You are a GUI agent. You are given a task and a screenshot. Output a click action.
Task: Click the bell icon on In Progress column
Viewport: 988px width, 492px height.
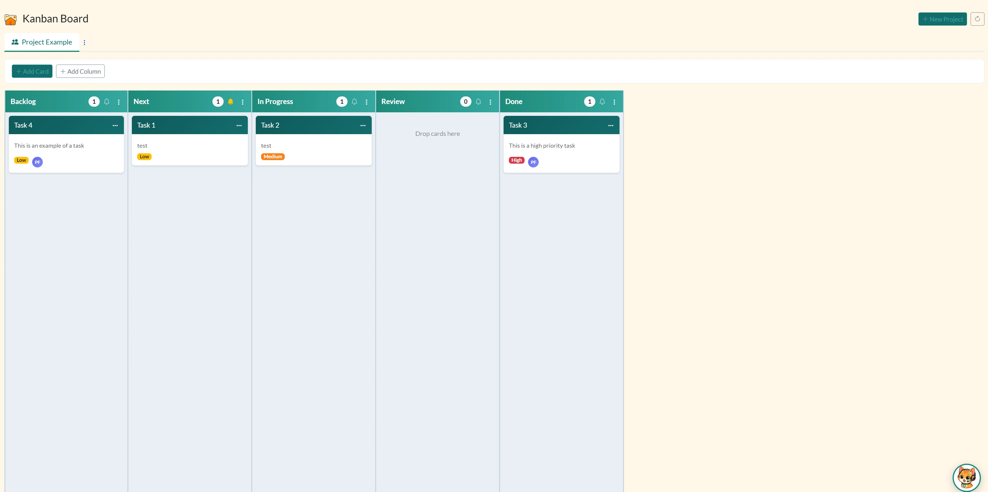click(354, 101)
